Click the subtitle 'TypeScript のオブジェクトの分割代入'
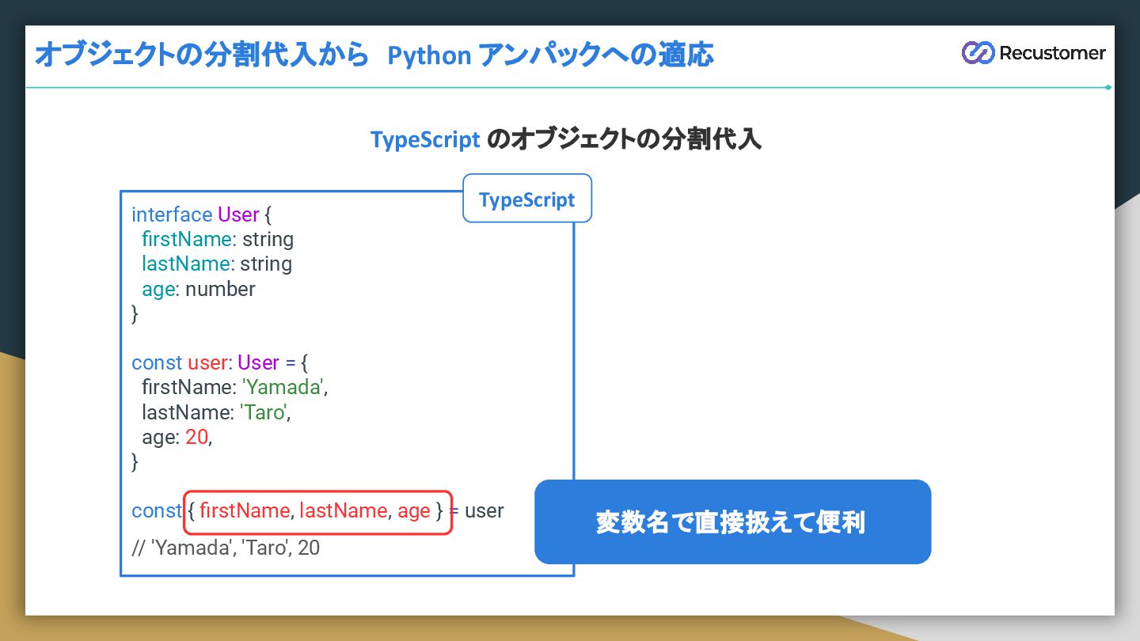Image resolution: width=1140 pixels, height=641 pixels. [x=566, y=140]
